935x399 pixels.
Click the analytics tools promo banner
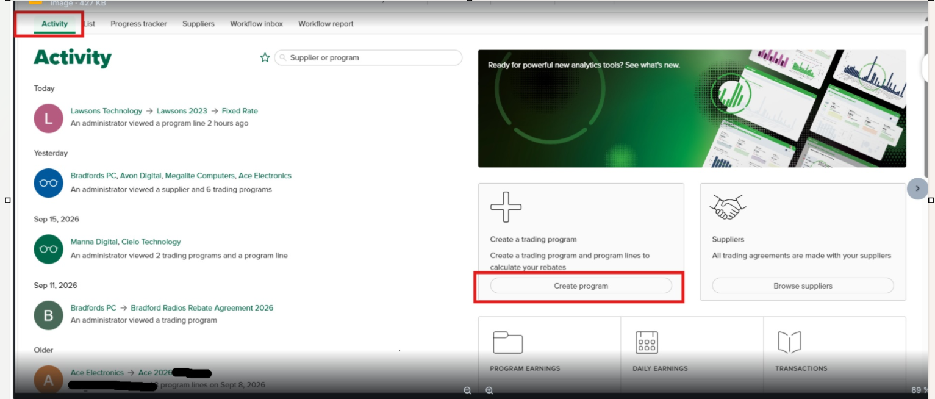coord(692,109)
